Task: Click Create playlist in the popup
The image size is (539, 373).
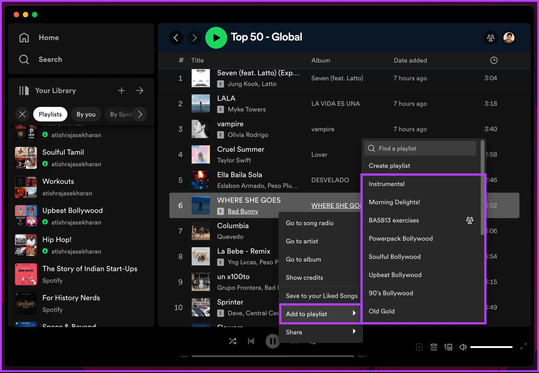Action: point(389,166)
